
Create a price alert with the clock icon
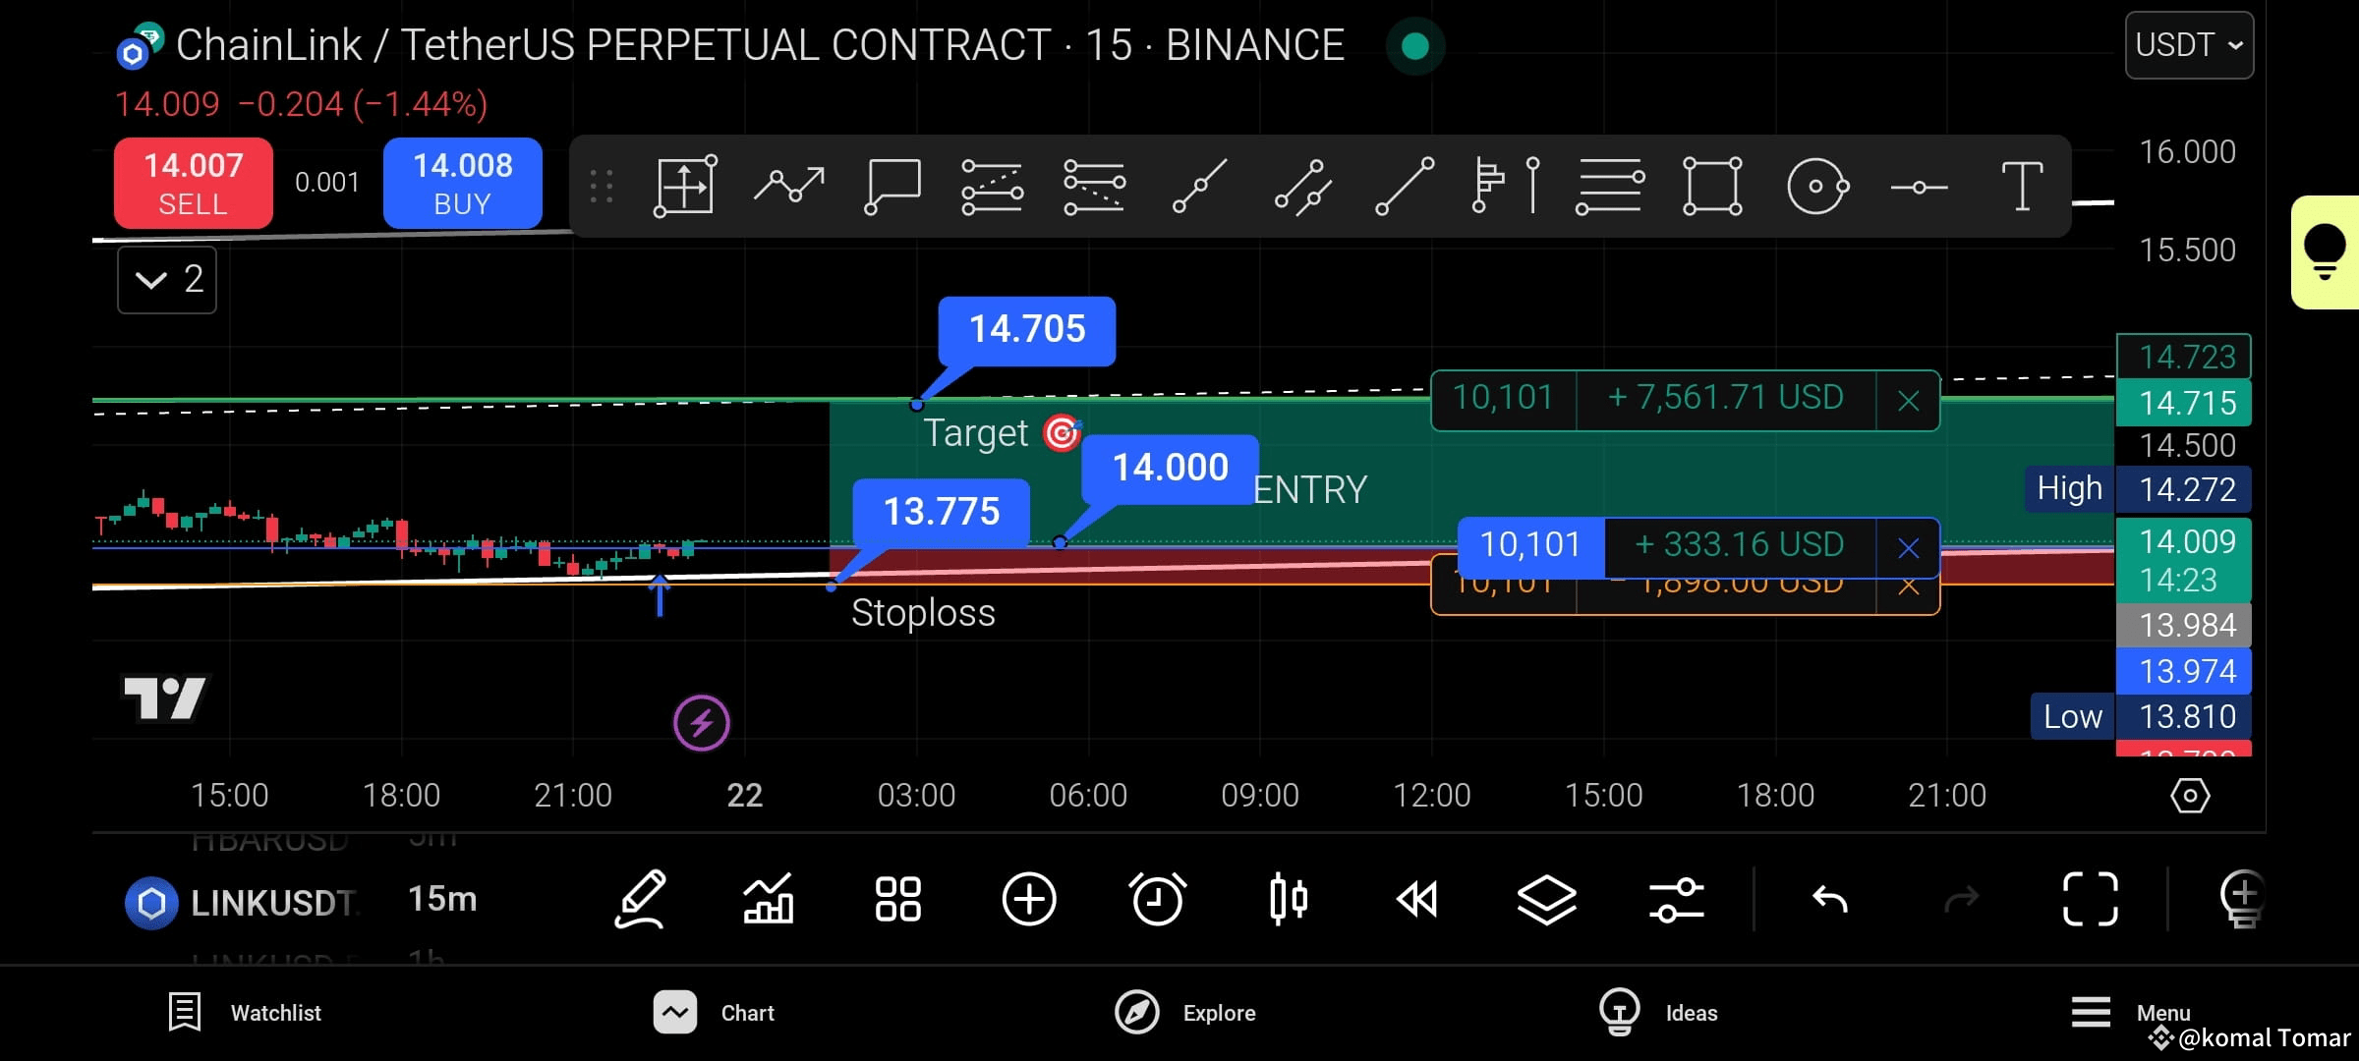(1159, 899)
